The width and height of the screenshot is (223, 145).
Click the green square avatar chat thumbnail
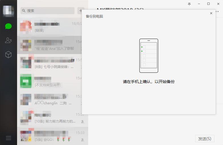(x=26, y=81)
